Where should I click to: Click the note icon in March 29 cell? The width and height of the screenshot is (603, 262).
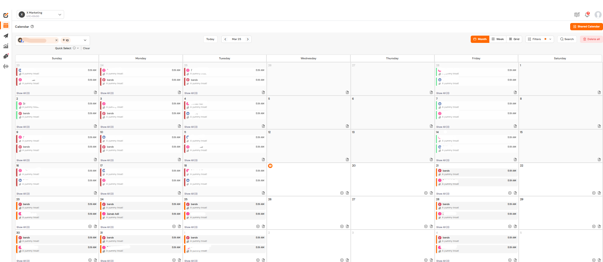[x=599, y=226]
